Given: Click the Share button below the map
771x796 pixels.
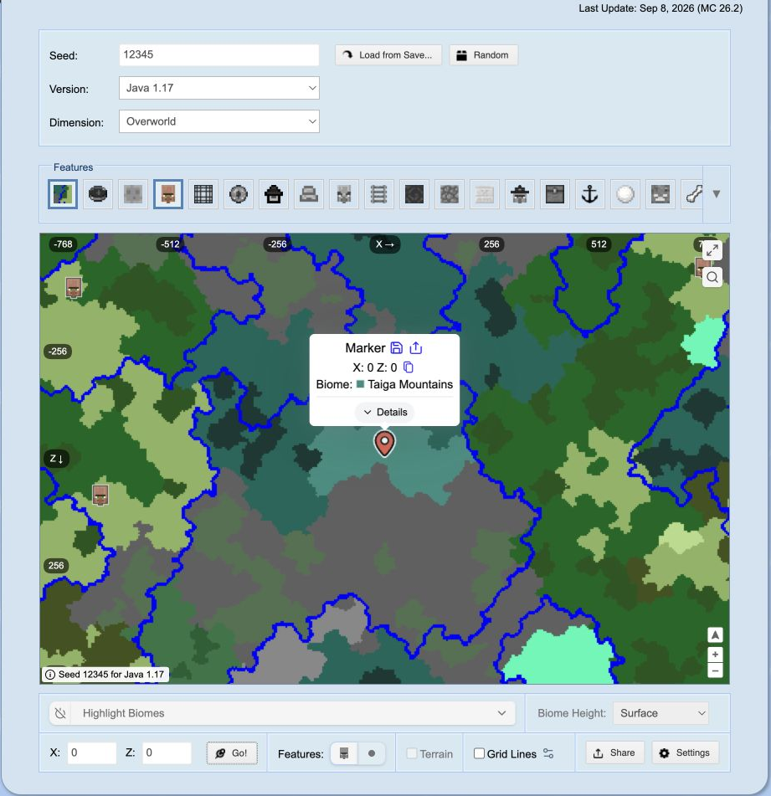Looking at the screenshot, I should coord(614,752).
